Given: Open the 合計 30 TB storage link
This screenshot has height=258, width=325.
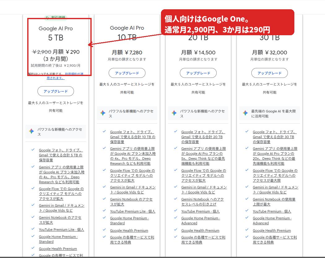Looking at the screenshot, I should tap(275, 137).
